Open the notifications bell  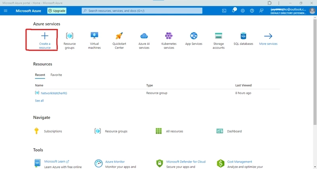(234, 10)
